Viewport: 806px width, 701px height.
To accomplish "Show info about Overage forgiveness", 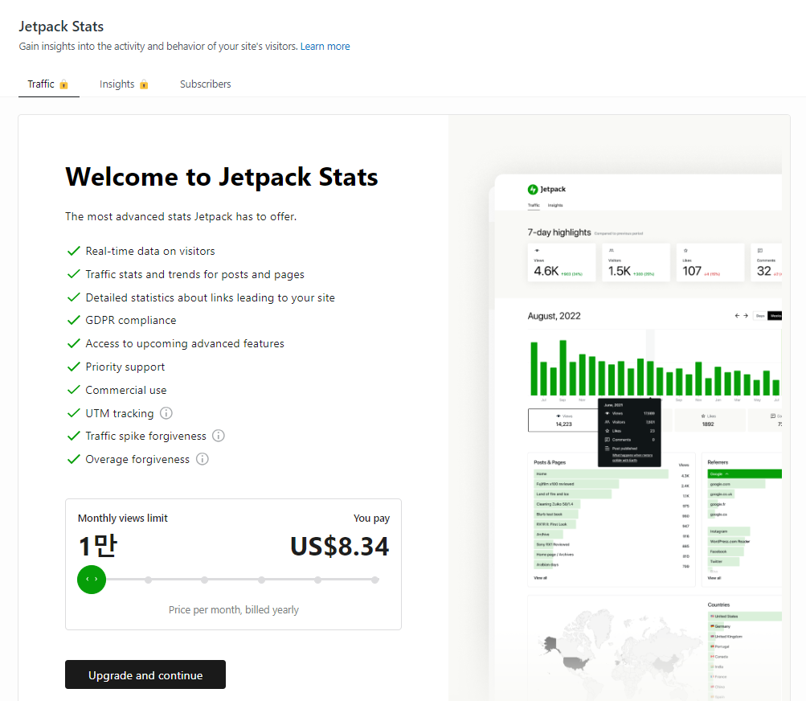I will point(203,459).
